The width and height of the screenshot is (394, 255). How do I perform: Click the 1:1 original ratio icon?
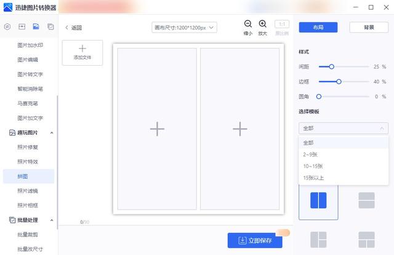tap(282, 24)
